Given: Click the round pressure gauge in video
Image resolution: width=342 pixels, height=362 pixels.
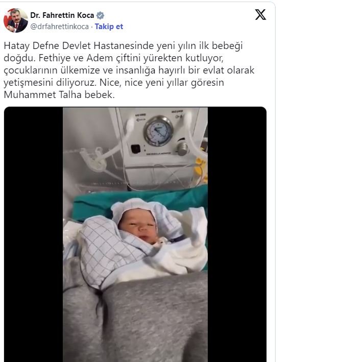Looking at the screenshot, I should tap(158, 131).
